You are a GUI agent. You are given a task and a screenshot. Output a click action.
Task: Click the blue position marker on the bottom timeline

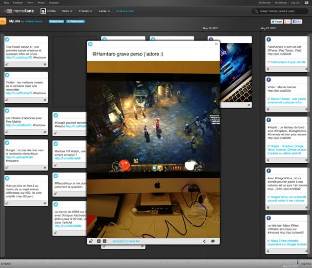point(298,262)
